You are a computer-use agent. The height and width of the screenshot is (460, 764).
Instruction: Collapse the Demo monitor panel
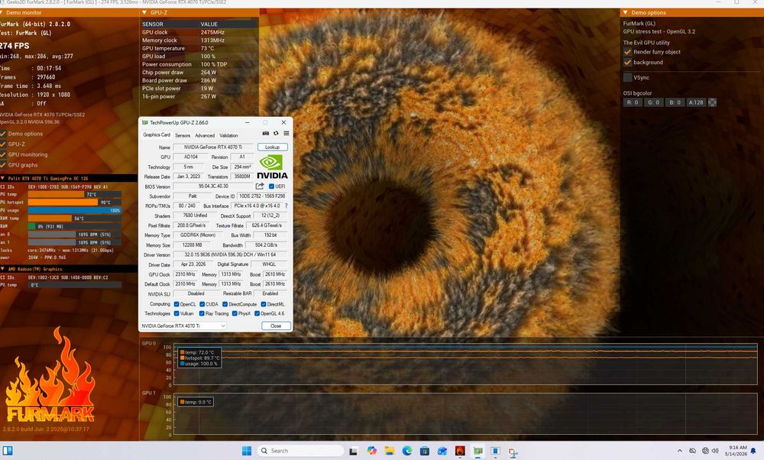pyautogui.click(x=2, y=13)
